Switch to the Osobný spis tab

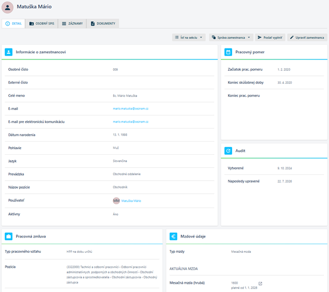pos(41,23)
